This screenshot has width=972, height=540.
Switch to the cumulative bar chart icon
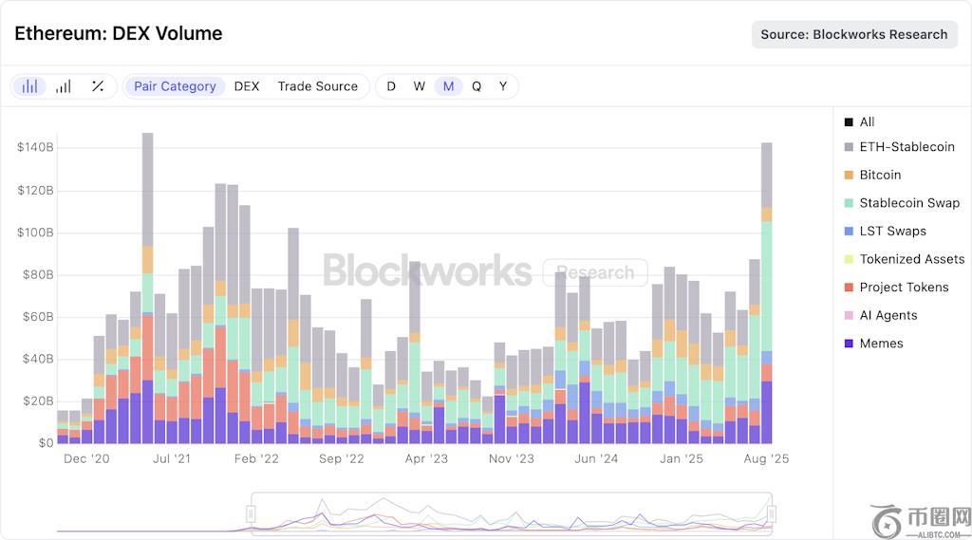[x=63, y=86]
